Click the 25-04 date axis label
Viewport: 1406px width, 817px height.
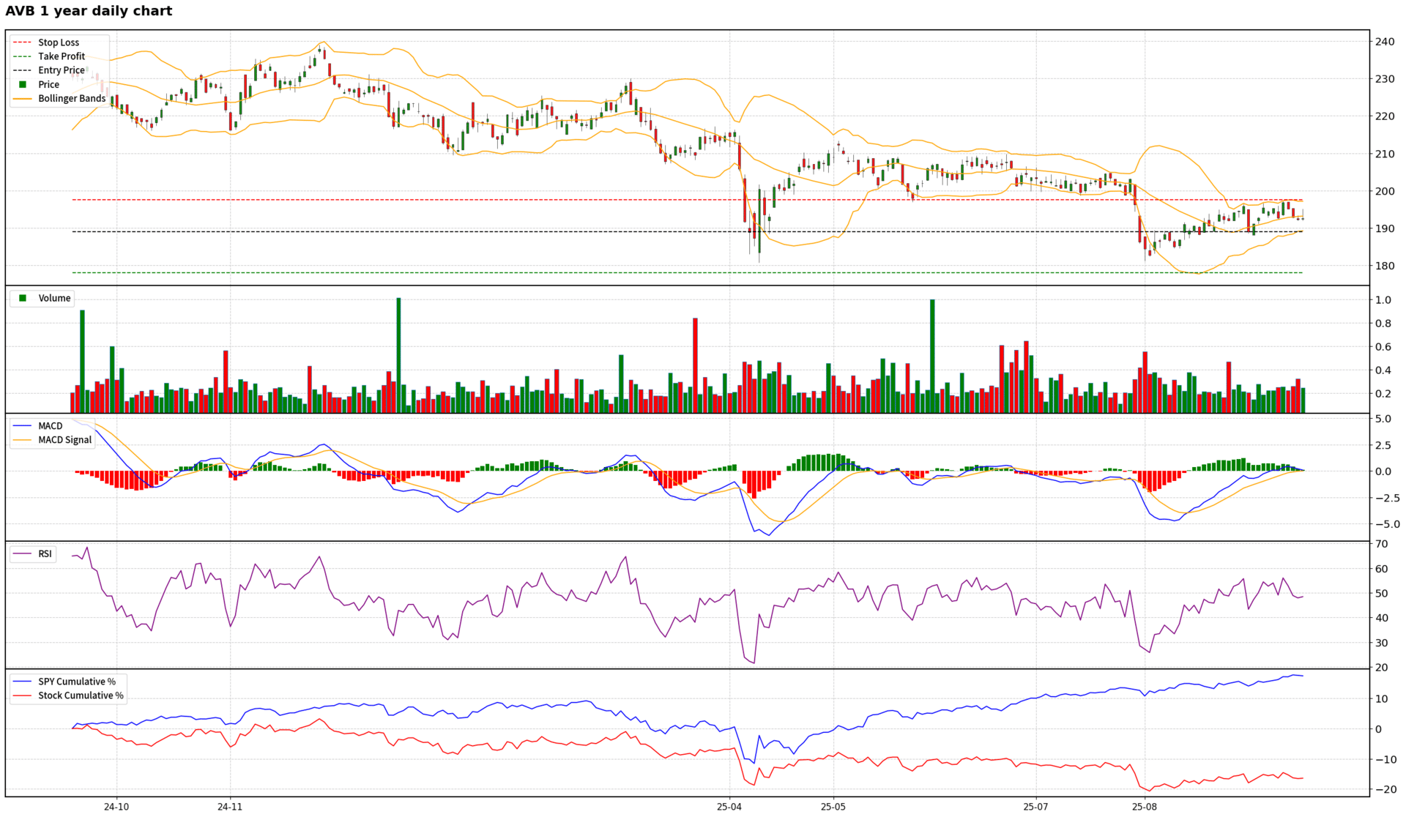click(x=729, y=807)
